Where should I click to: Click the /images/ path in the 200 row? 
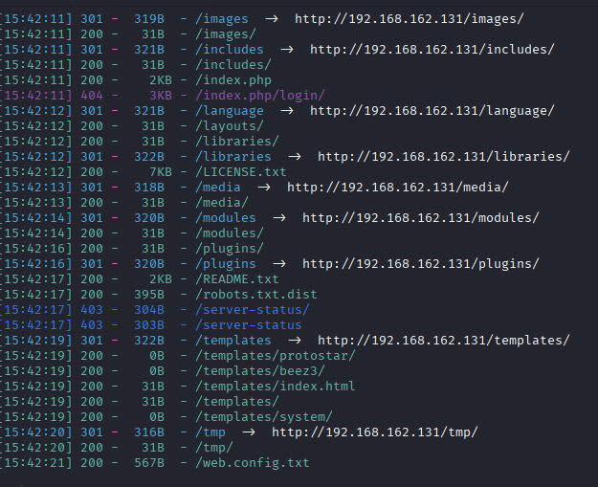point(226,33)
